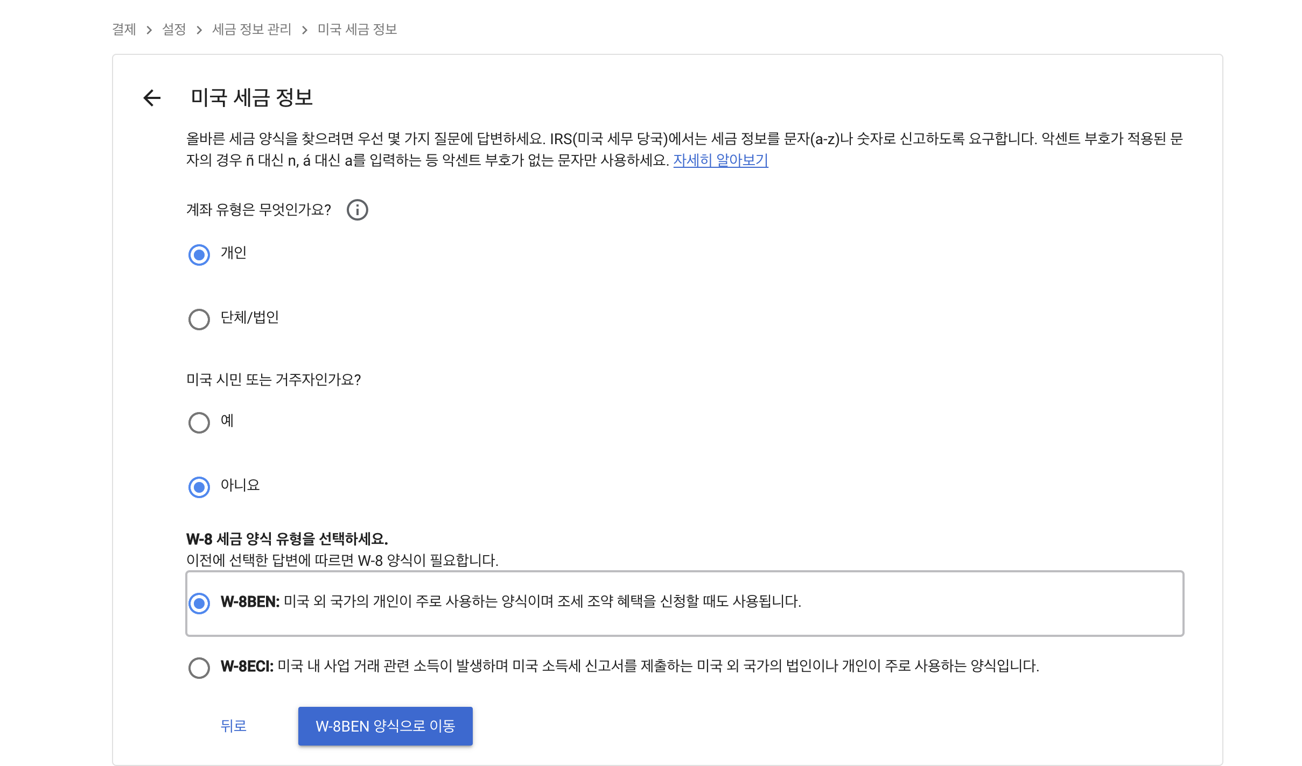
Task: Click the breadcrumb chevron after 설정
Action: [x=199, y=30]
